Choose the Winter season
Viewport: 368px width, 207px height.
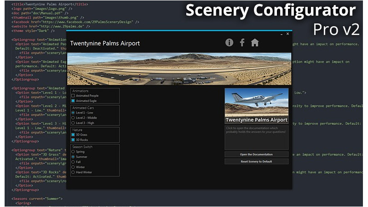[73, 167]
